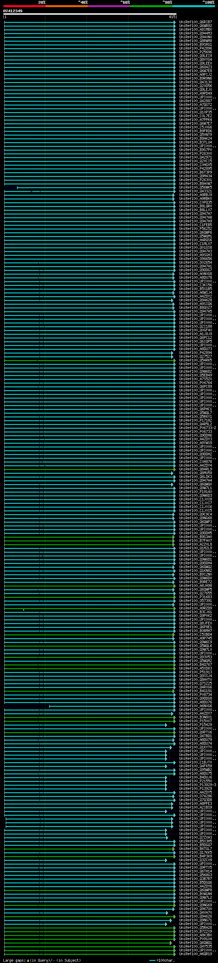Select hit UniRef100_C1J0I8

pos(195,499)
